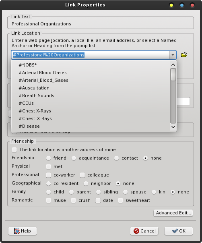This screenshot has height=243, width=202.
Task: Click the yellow window title bar button
Action: tap(171, 5)
